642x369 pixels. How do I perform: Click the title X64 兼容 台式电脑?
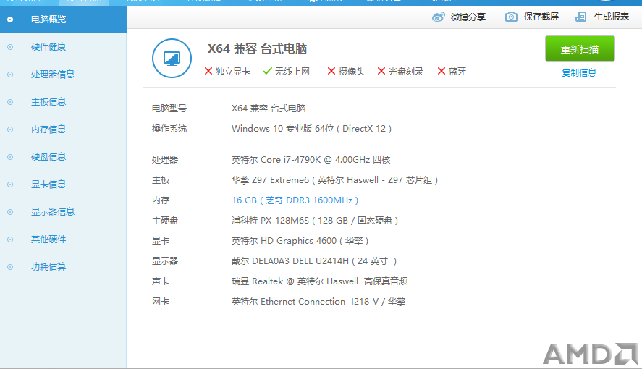[257, 48]
